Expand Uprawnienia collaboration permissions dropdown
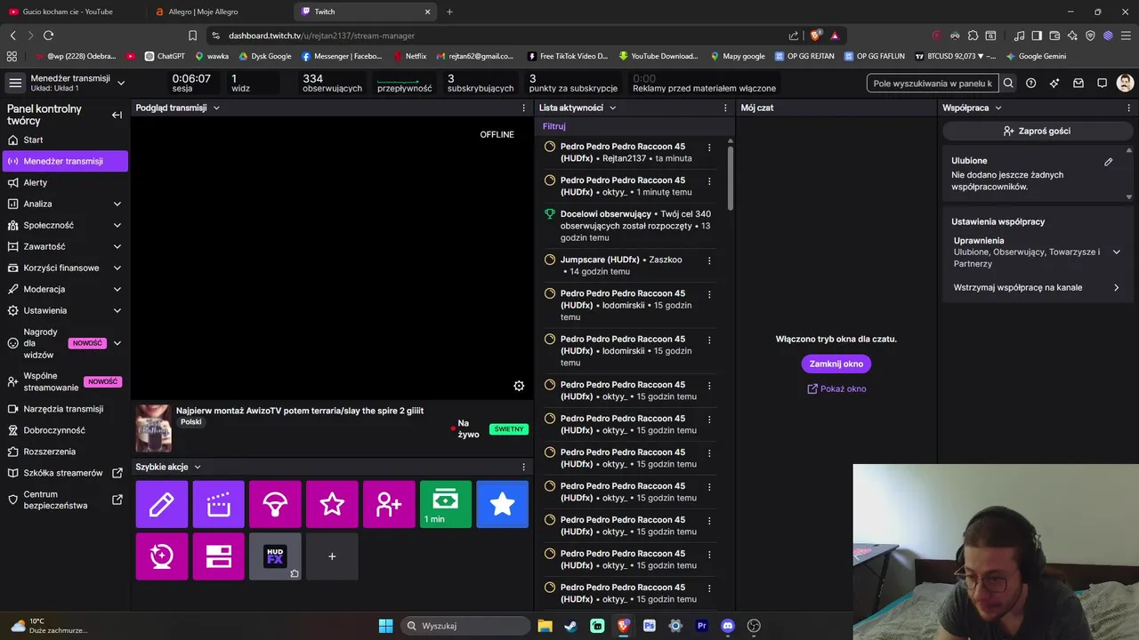The height and width of the screenshot is (640, 1139). pos(1117,252)
